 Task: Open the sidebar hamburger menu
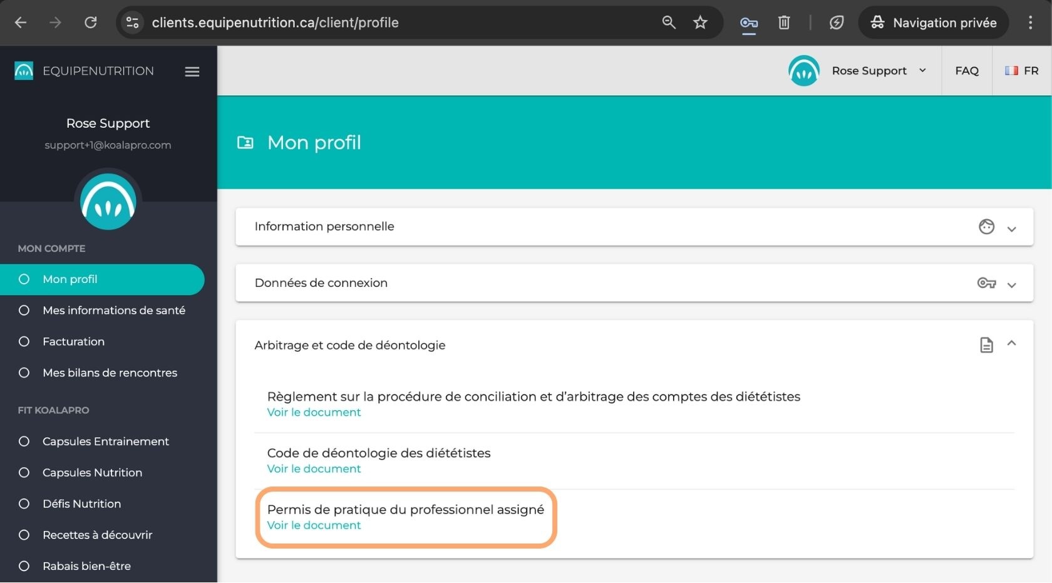[192, 71]
